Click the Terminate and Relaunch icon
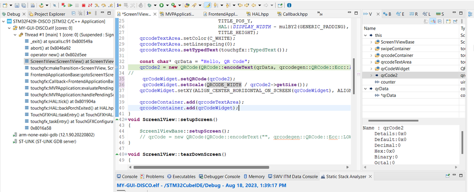474x192 pixels. (x=64, y=5)
